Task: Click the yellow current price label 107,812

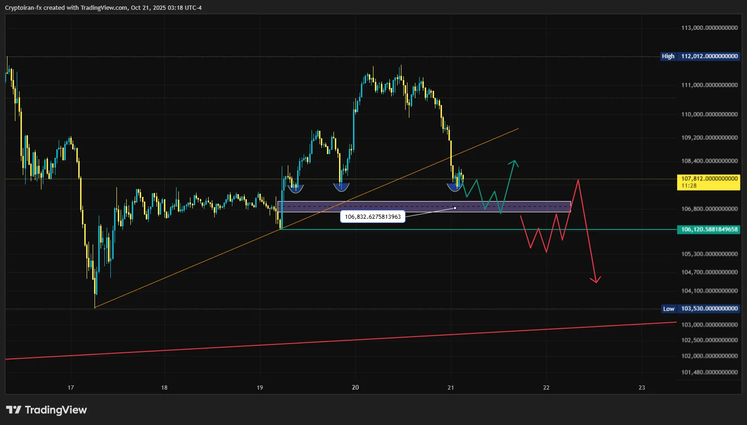Action: pyautogui.click(x=708, y=182)
